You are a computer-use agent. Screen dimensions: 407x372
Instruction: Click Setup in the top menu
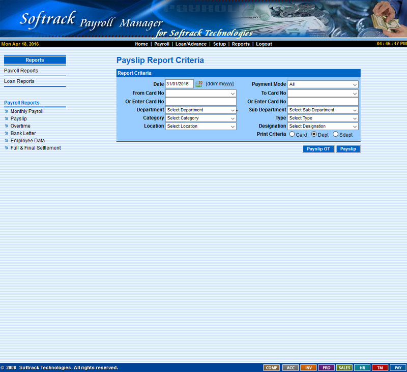(219, 44)
